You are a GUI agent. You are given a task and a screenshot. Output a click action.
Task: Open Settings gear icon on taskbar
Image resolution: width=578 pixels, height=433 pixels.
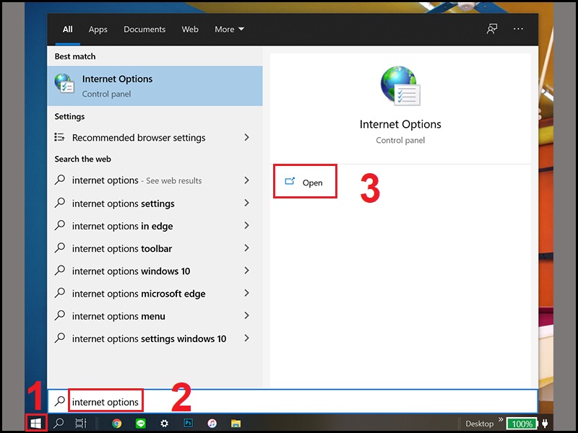click(x=165, y=424)
